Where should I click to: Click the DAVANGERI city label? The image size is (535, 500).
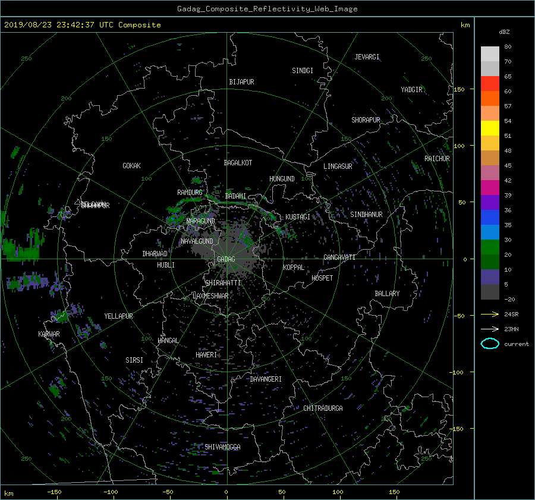(x=266, y=379)
